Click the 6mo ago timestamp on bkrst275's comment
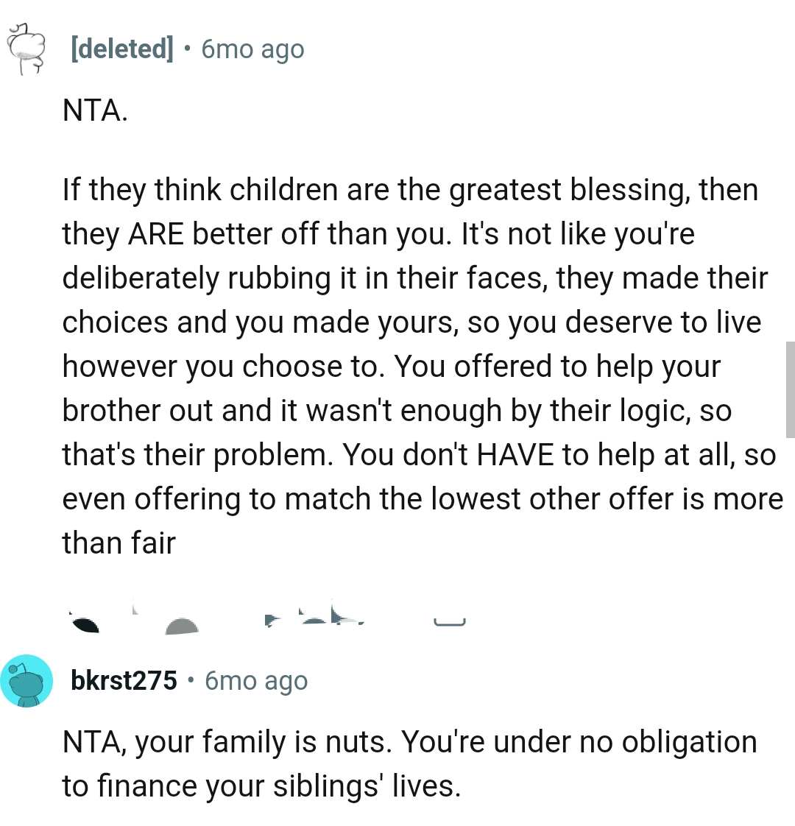The height and width of the screenshot is (826, 795). tap(255, 680)
